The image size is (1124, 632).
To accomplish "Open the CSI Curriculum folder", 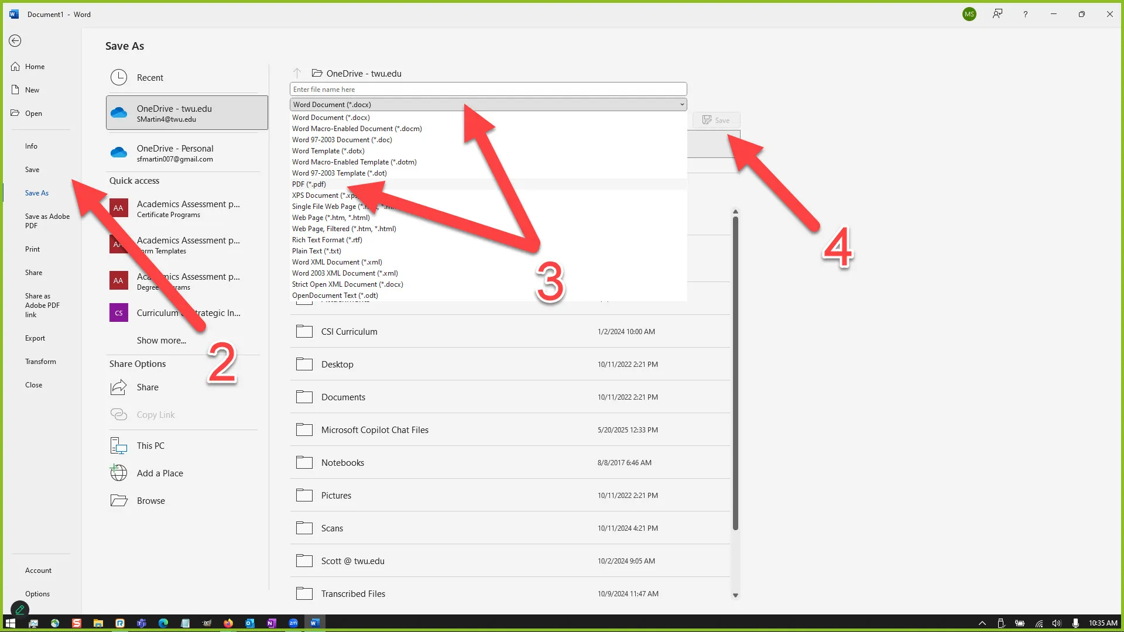I will pyautogui.click(x=510, y=332).
